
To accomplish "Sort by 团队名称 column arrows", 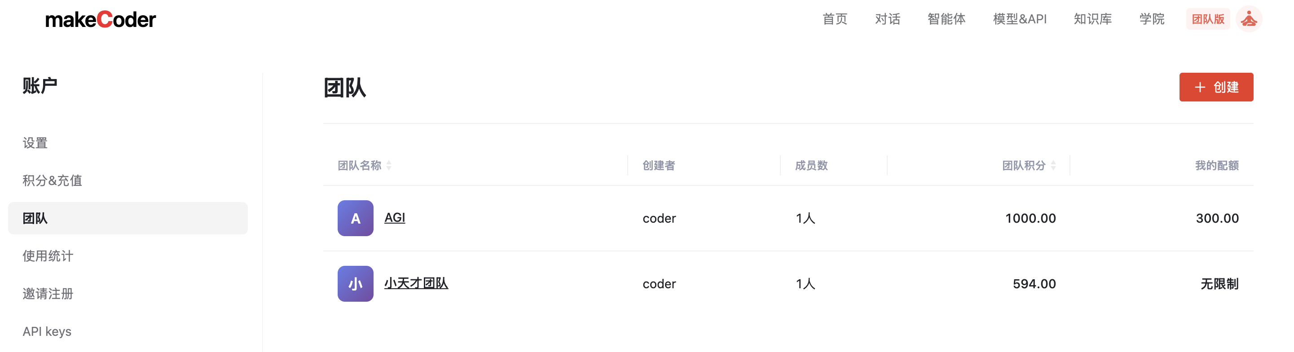I will [389, 165].
